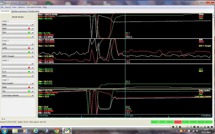Open Google Chrome from the taskbar
215x134 pixels.
56,131
